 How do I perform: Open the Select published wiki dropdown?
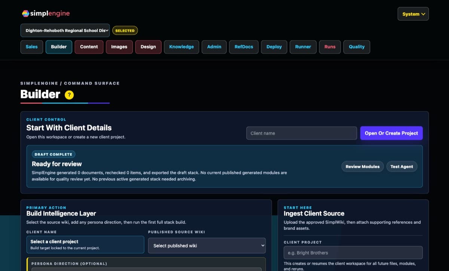click(207, 246)
